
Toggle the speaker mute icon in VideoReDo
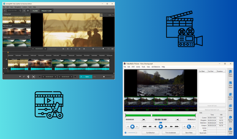pyautogui.click(x=126, y=133)
